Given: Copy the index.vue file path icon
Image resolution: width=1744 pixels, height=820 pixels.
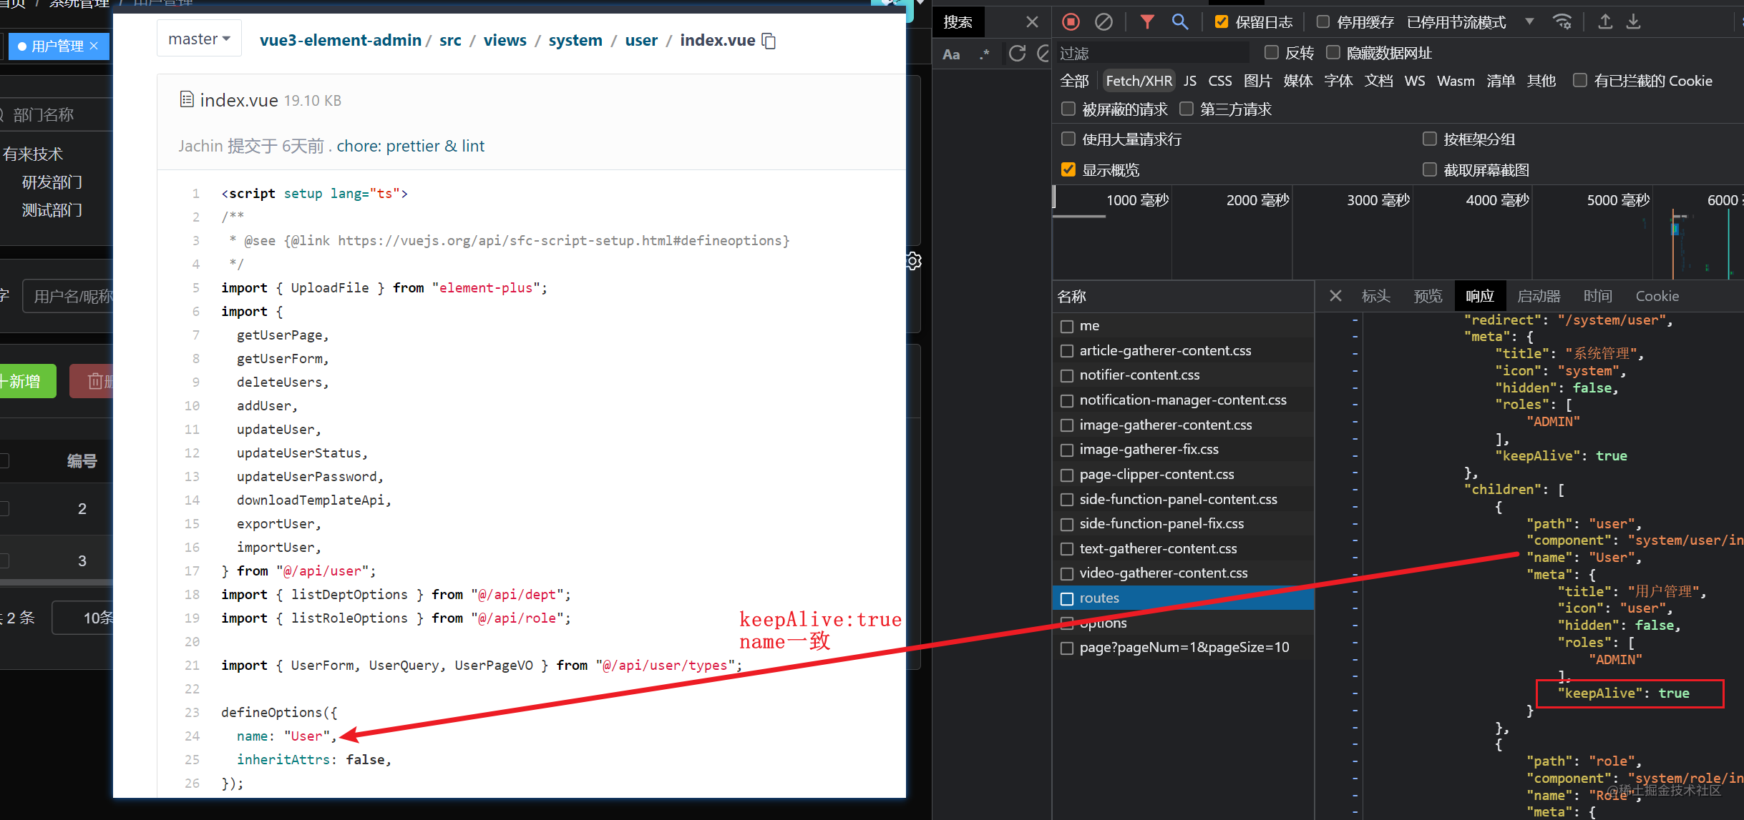Looking at the screenshot, I should 769,41.
